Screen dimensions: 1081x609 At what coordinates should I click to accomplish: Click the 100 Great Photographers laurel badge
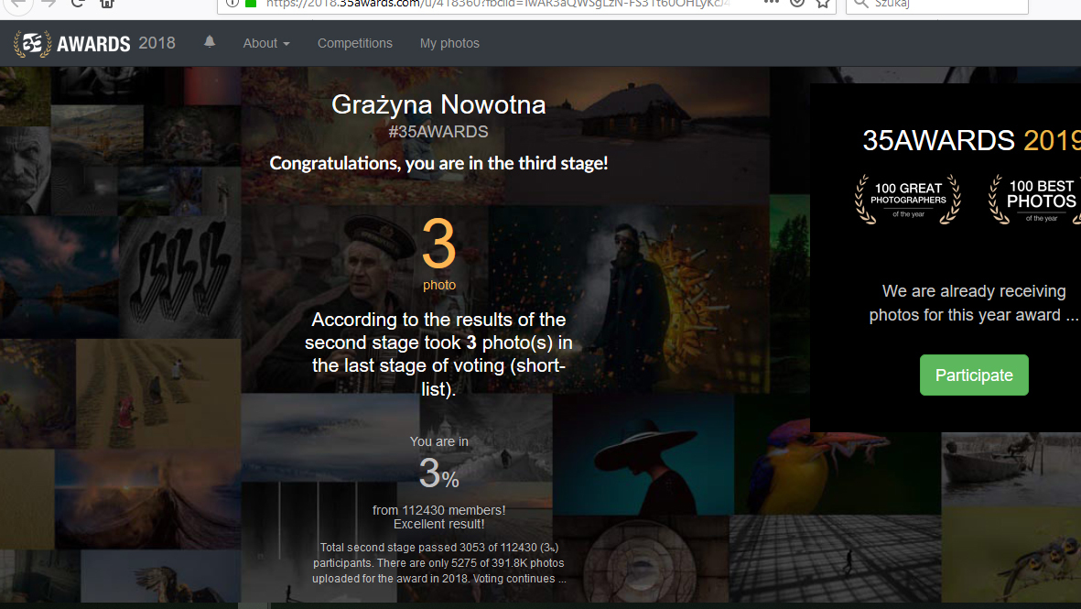coord(907,199)
